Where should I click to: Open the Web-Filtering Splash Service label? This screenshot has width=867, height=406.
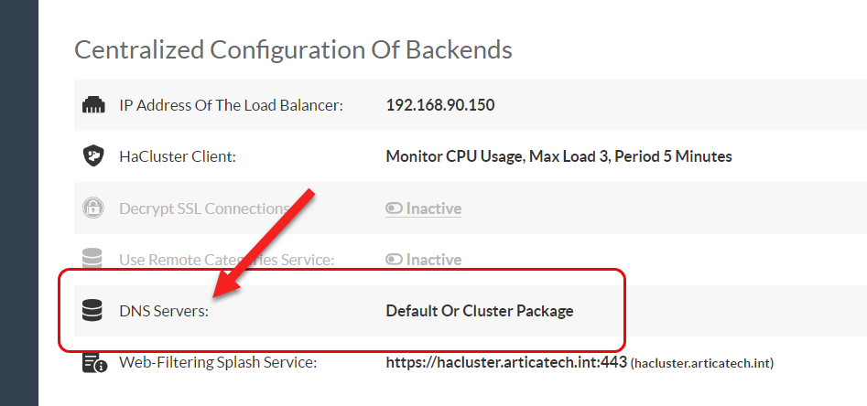[x=218, y=363]
